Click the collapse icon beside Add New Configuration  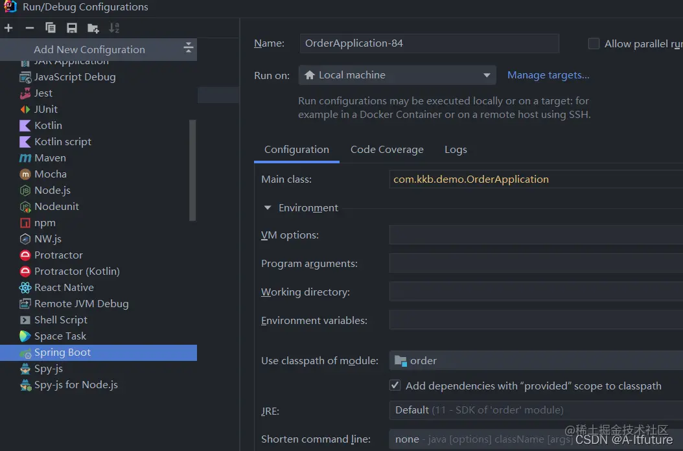point(188,47)
